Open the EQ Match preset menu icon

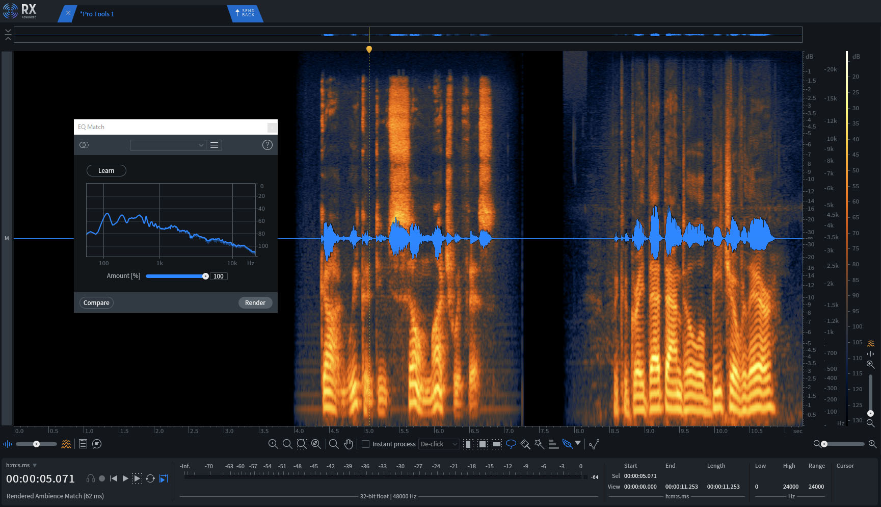pos(215,145)
